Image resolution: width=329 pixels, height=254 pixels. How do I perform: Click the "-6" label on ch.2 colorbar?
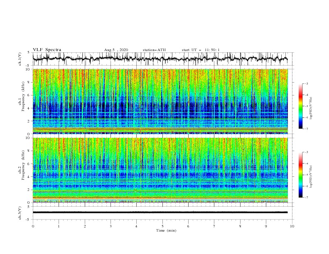[x=306, y=186]
